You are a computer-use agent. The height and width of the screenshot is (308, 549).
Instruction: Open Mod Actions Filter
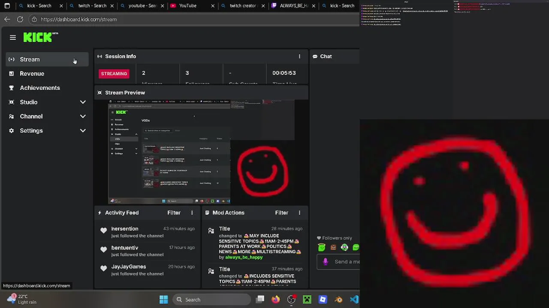pyautogui.click(x=281, y=213)
